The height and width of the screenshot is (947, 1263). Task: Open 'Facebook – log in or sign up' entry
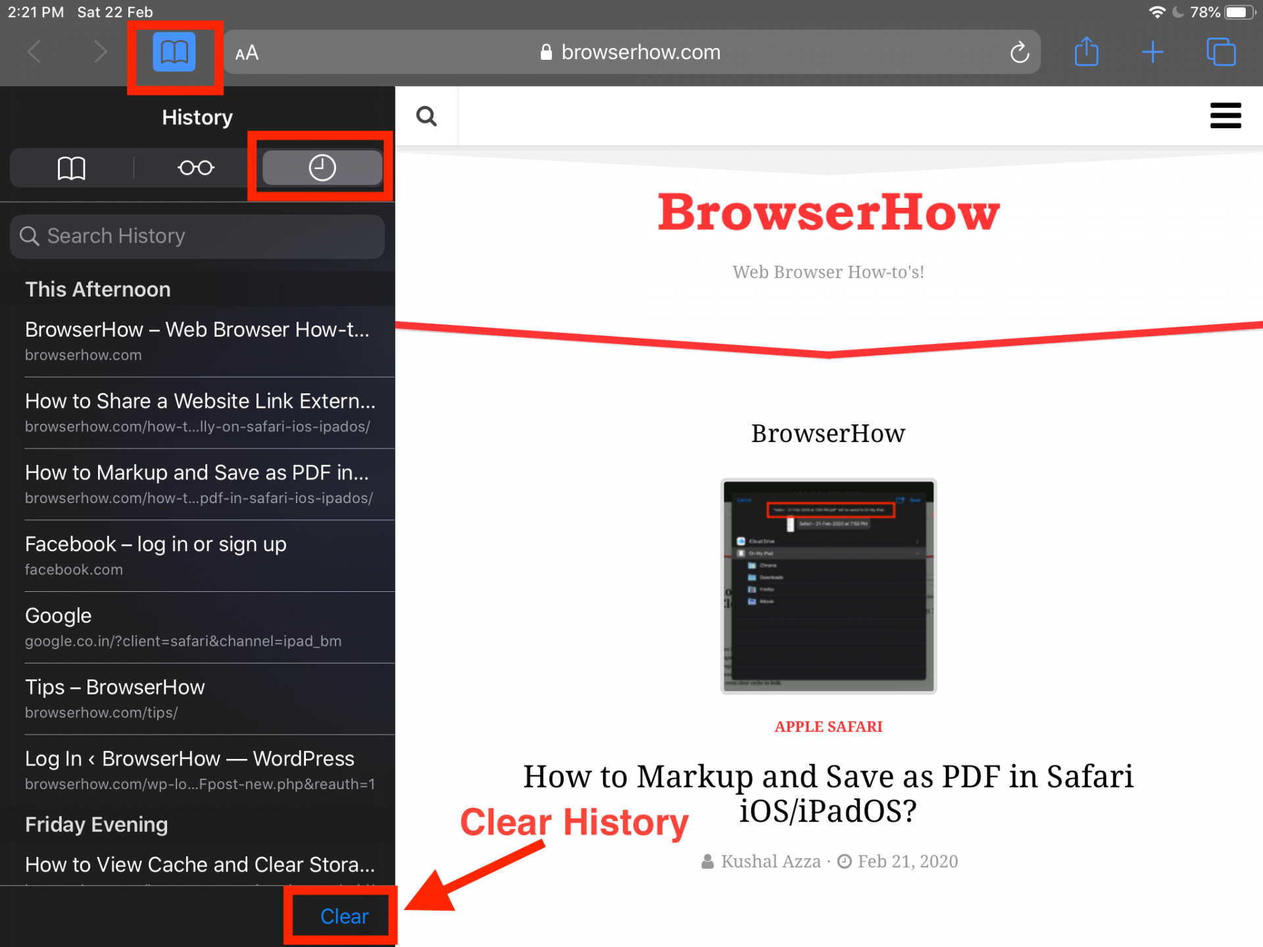tap(197, 556)
